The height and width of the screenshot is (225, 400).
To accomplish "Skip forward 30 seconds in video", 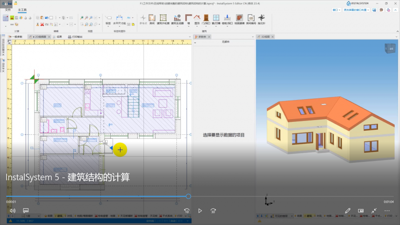I will 213,210.
